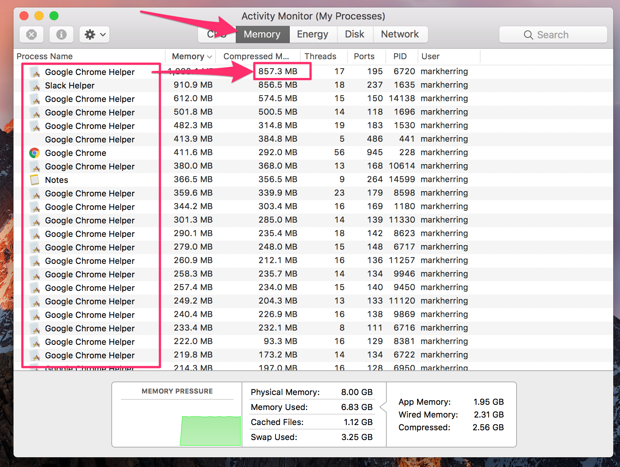Click icon of Chrome Helper using 260.9 MB
This screenshot has width=620, height=467.
[35, 261]
